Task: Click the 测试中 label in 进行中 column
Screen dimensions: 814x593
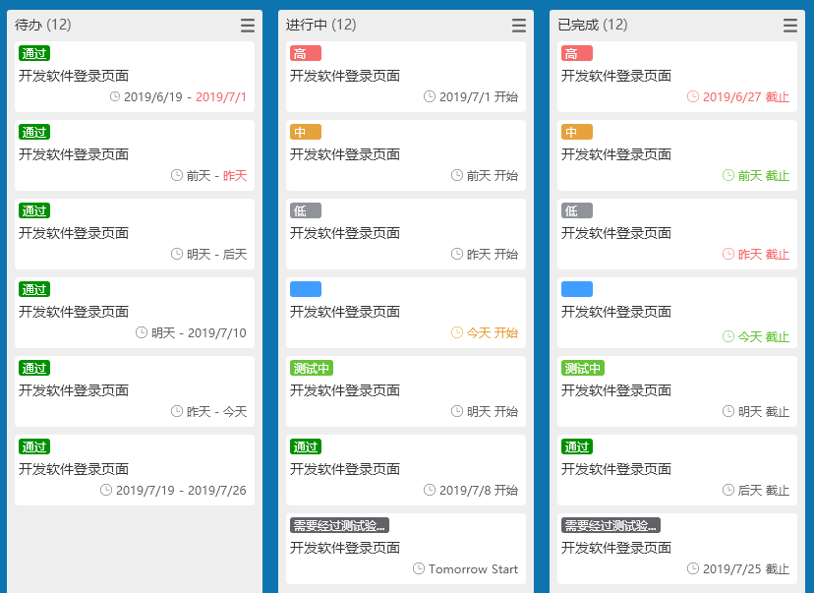Action: 311,368
